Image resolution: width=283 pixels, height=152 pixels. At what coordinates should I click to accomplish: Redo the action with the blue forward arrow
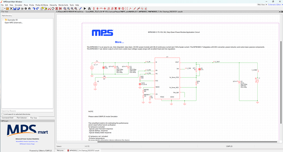tap(38, 9)
